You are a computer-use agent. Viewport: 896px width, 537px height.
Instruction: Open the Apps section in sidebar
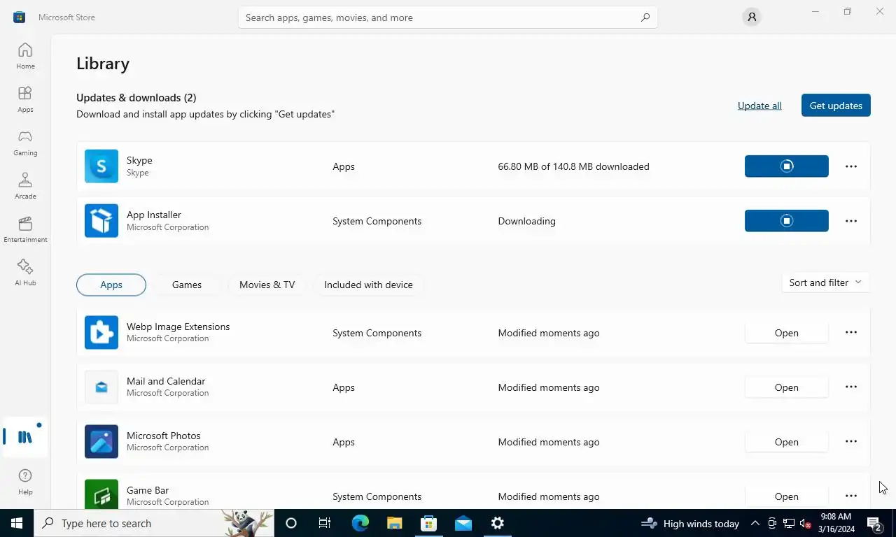pyautogui.click(x=25, y=99)
